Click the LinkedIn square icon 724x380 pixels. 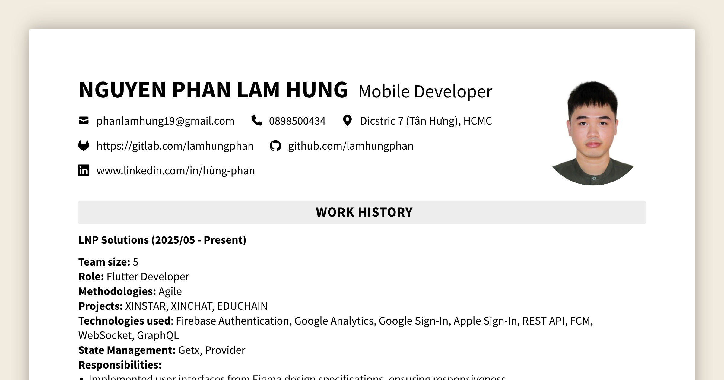point(83,170)
